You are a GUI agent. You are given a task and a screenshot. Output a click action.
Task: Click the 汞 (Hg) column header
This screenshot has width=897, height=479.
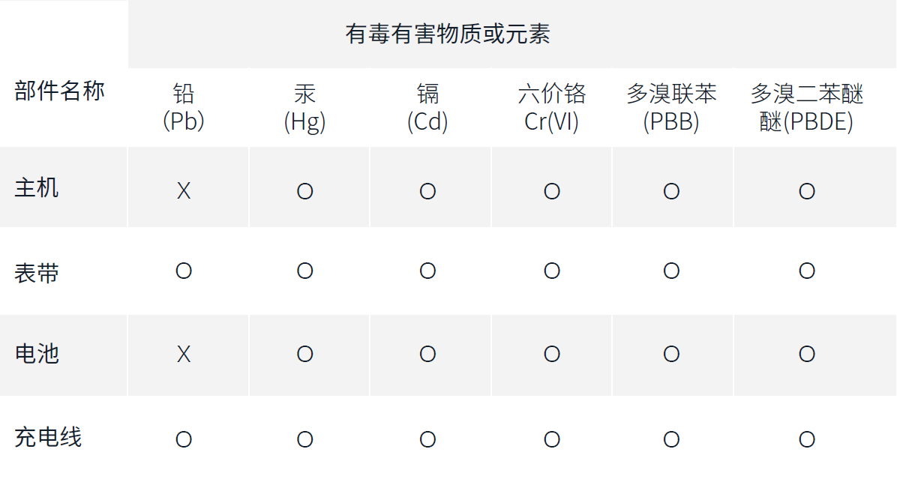304,107
